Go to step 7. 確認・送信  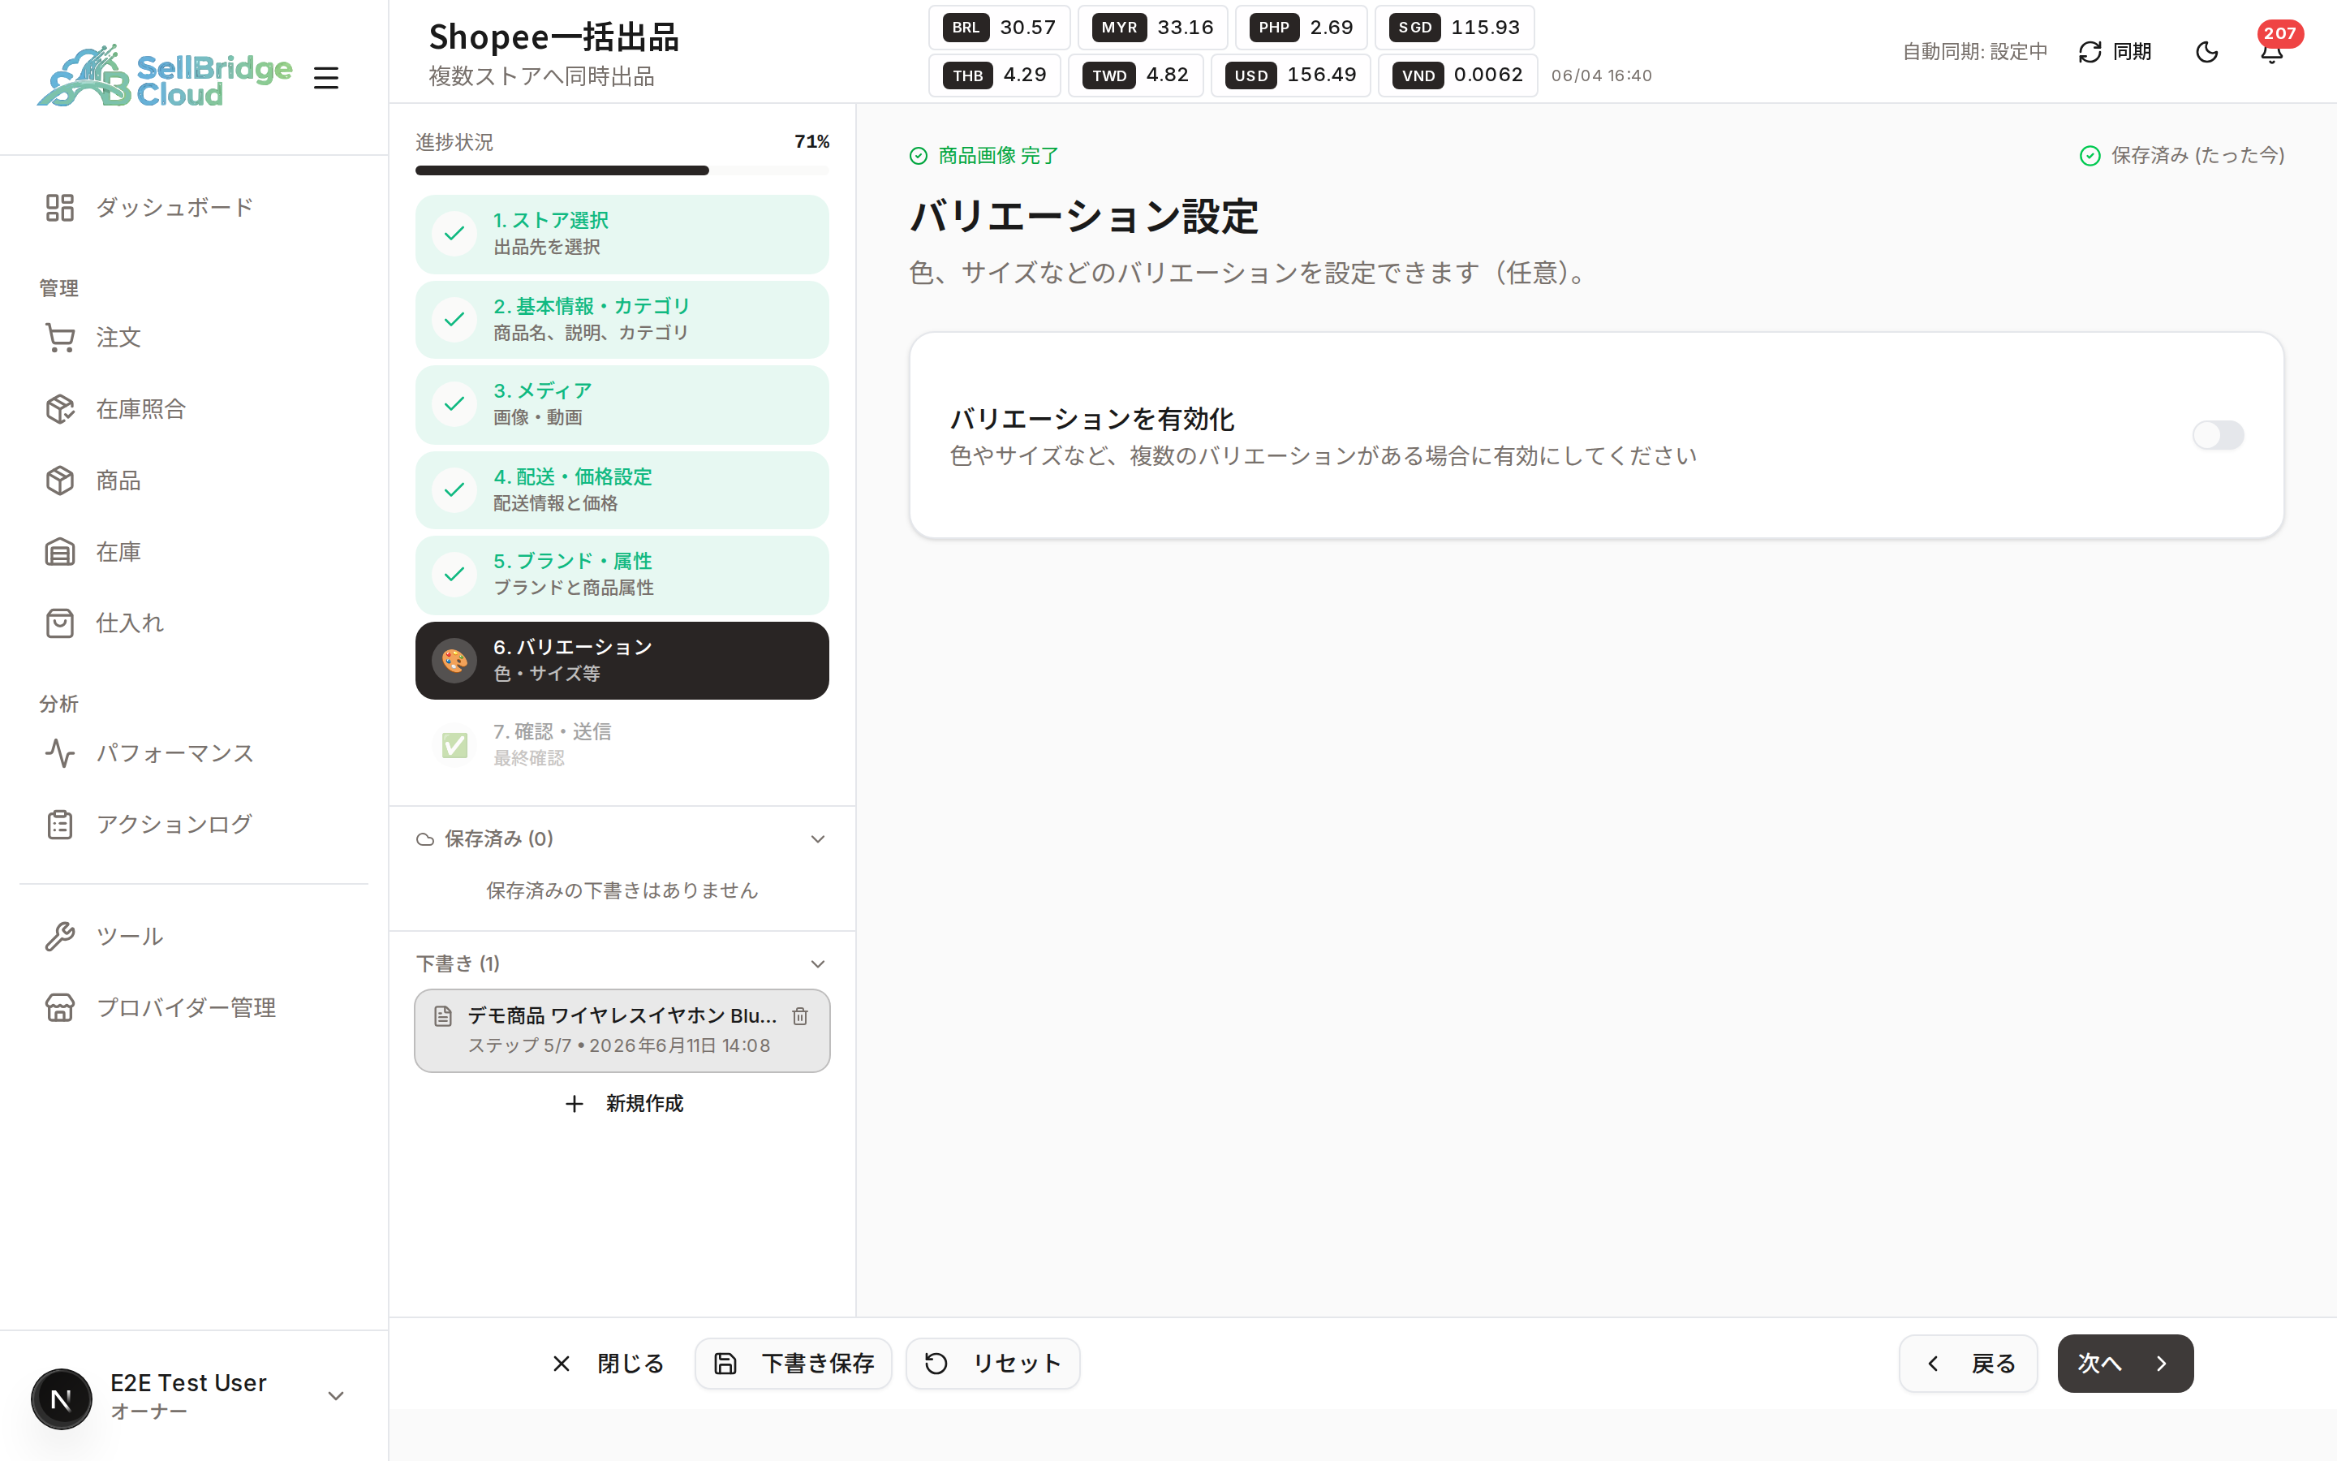622,745
